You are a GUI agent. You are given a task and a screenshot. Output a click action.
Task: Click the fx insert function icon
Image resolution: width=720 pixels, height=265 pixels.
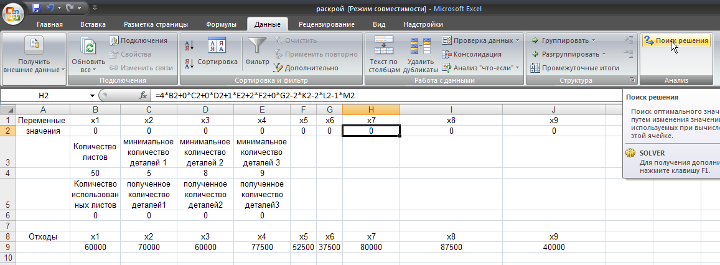(x=143, y=96)
